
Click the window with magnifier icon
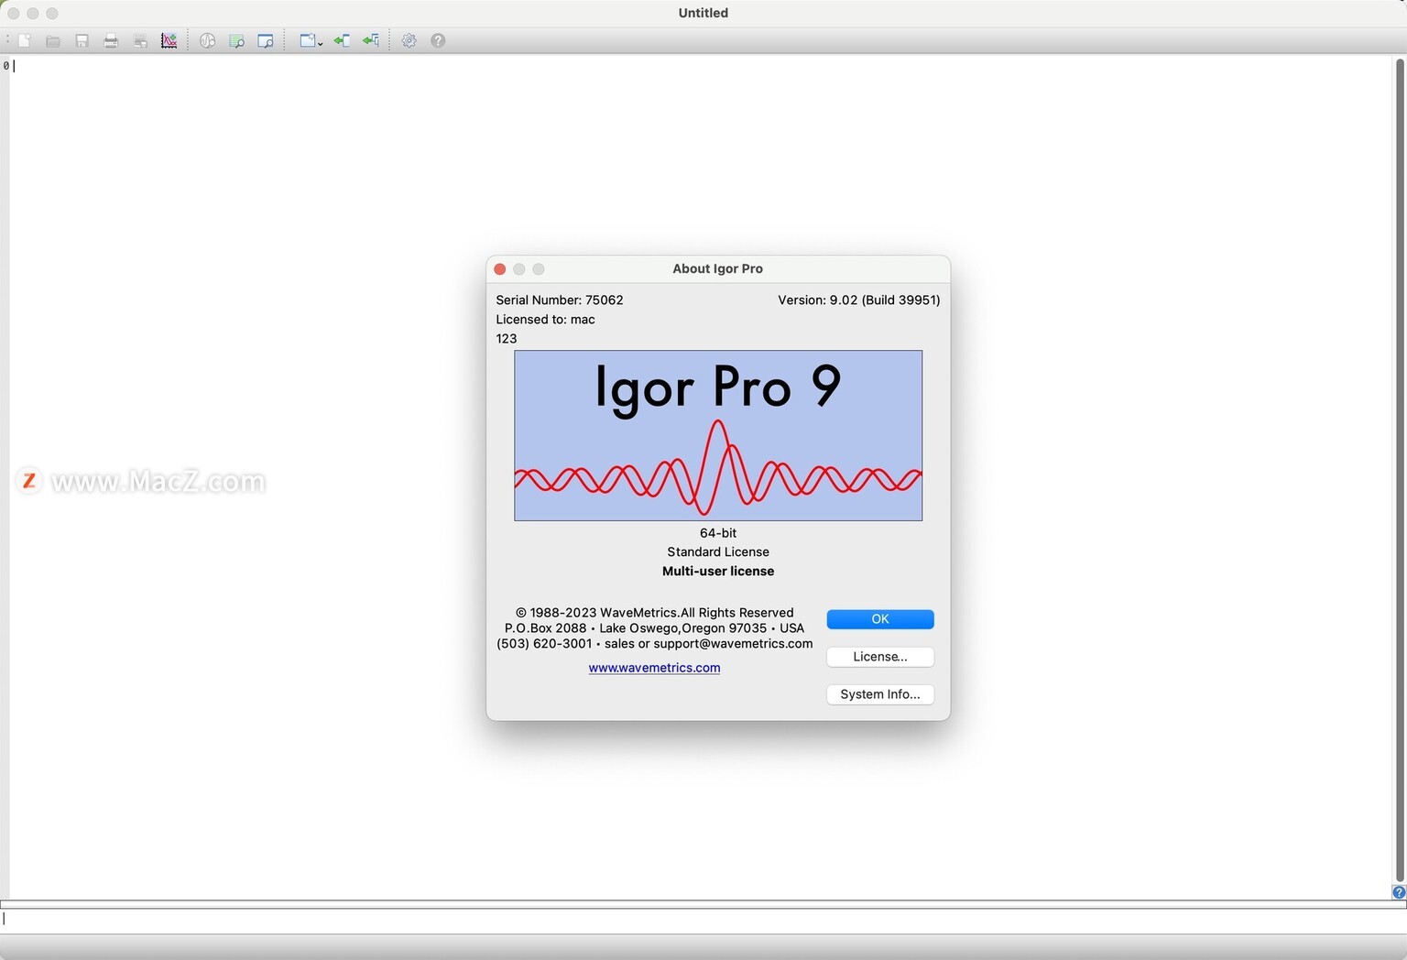pos(266,41)
